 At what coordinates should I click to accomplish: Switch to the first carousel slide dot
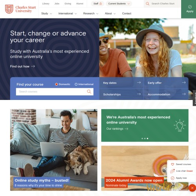point(142,138)
